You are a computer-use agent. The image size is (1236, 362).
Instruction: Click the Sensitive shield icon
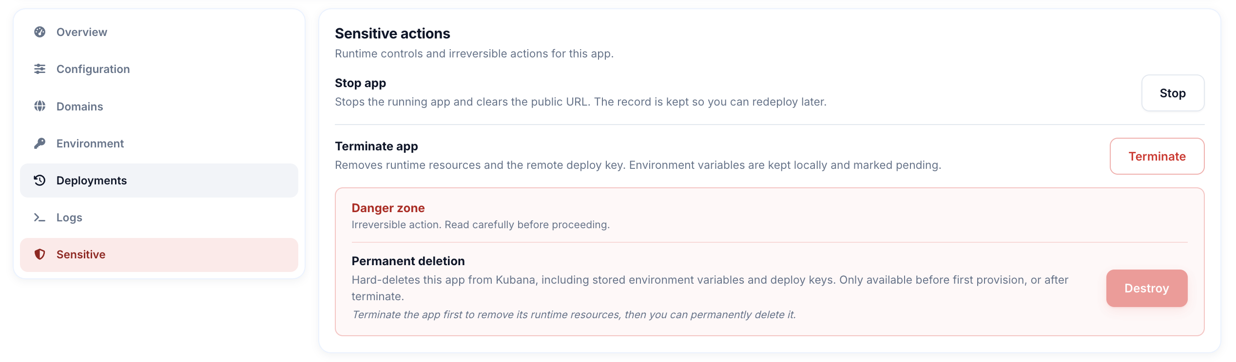40,254
